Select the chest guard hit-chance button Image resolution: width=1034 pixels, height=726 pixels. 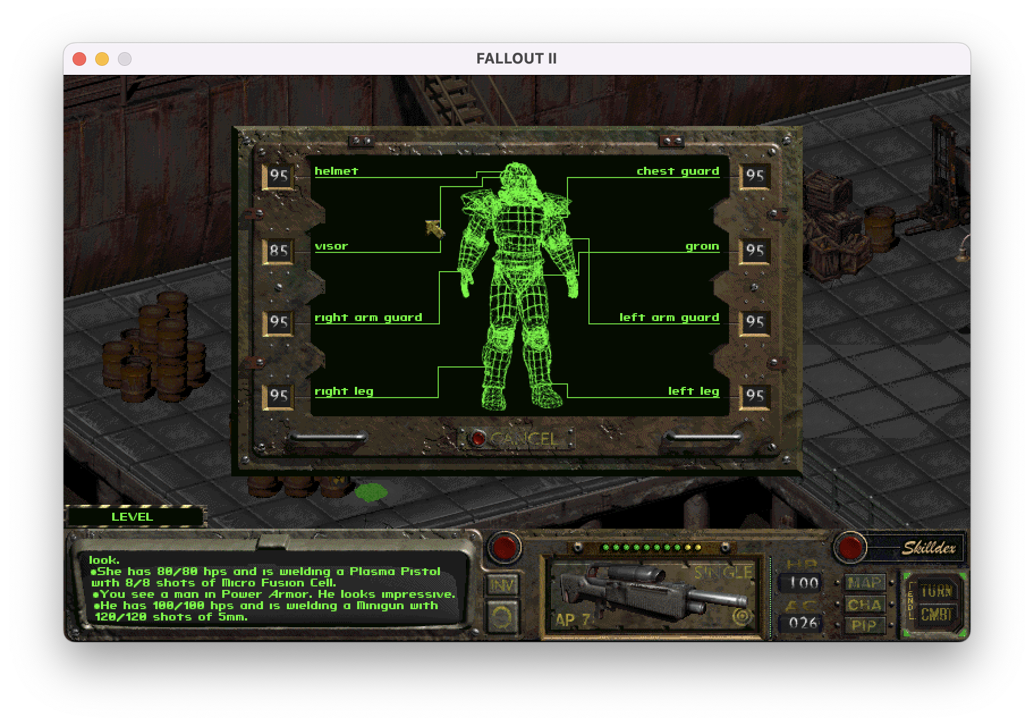(x=755, y=176)
